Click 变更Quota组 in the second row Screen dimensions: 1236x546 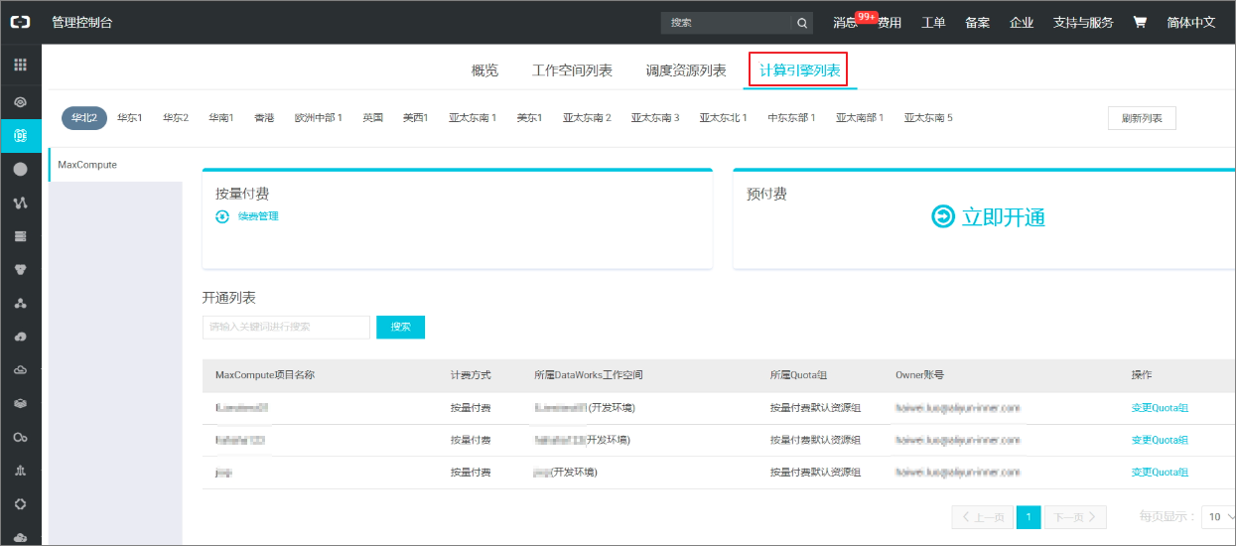1160,440
